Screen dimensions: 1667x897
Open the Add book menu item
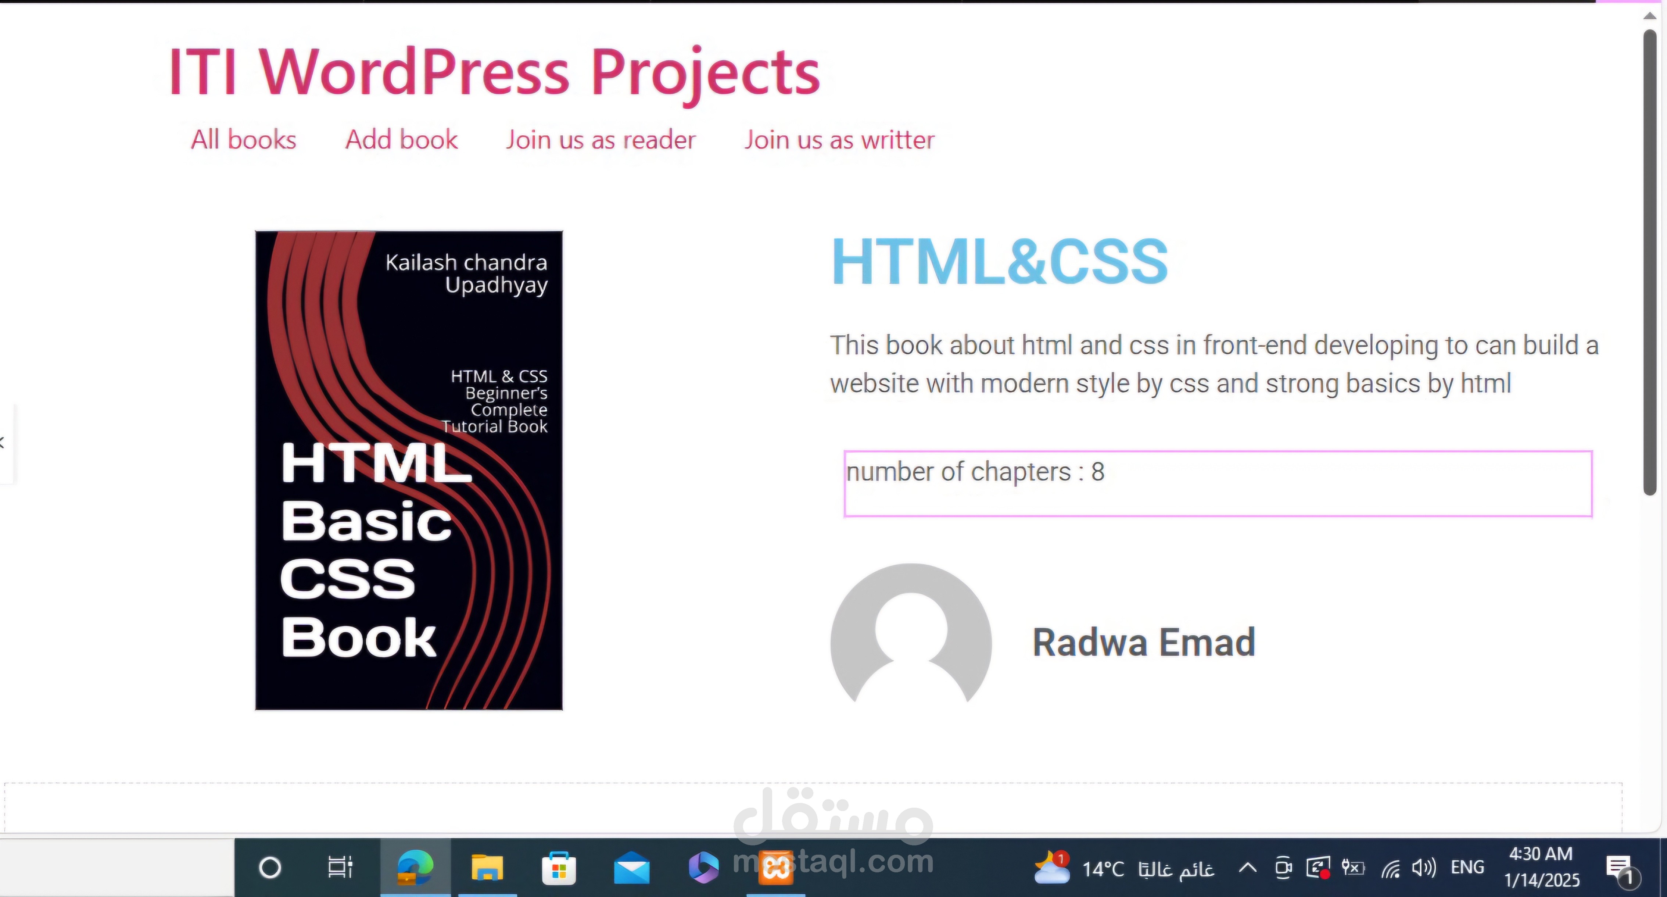pyautogui.click(x=401, y=140)
